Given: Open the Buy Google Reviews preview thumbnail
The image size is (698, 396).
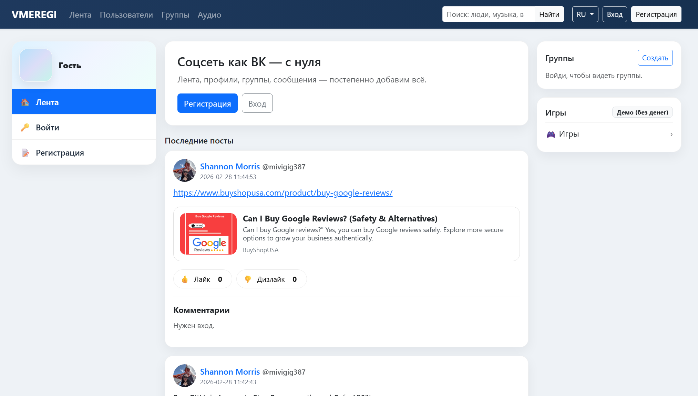Looking at the screenshot, I should pos(208,234).
